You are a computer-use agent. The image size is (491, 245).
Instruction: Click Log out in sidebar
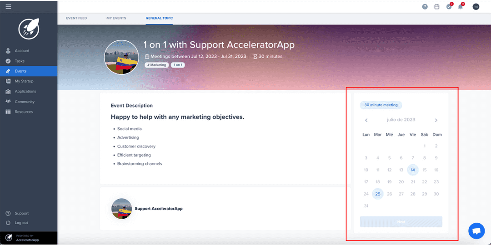click(21, 223)
